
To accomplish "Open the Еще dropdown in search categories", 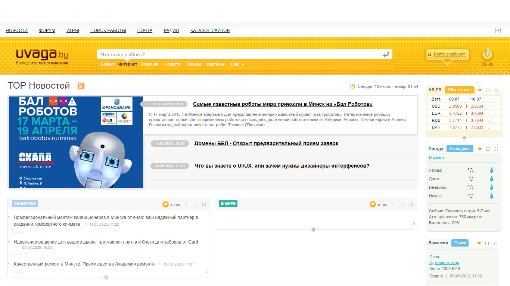I will point(237,64).
